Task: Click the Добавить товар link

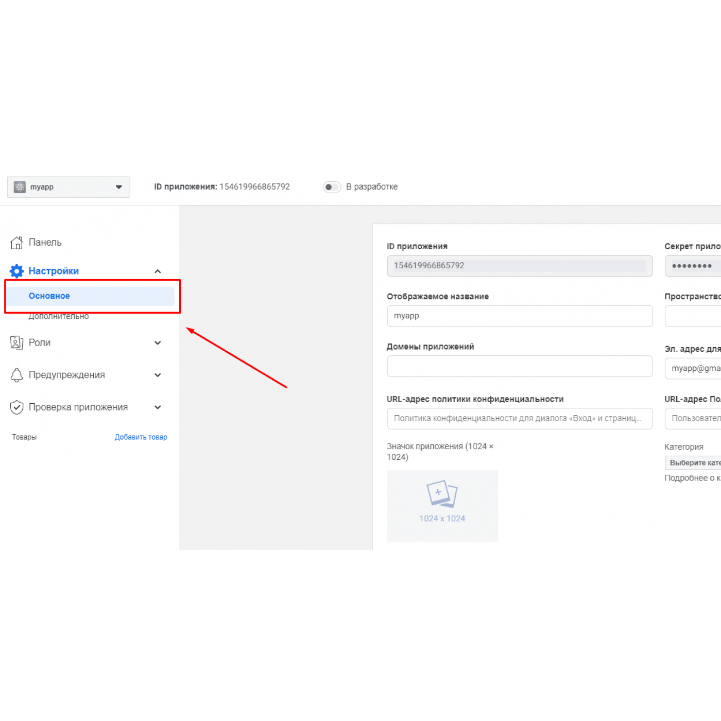Action: 141,437
